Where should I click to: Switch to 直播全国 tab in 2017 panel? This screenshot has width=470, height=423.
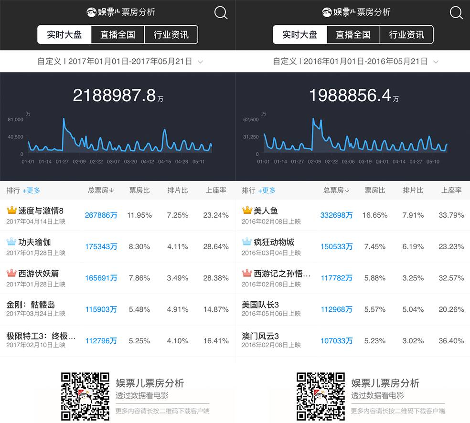(117, 34)
